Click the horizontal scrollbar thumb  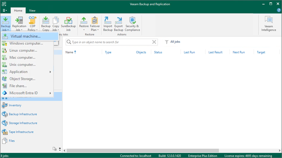click(x=143, y=151)
